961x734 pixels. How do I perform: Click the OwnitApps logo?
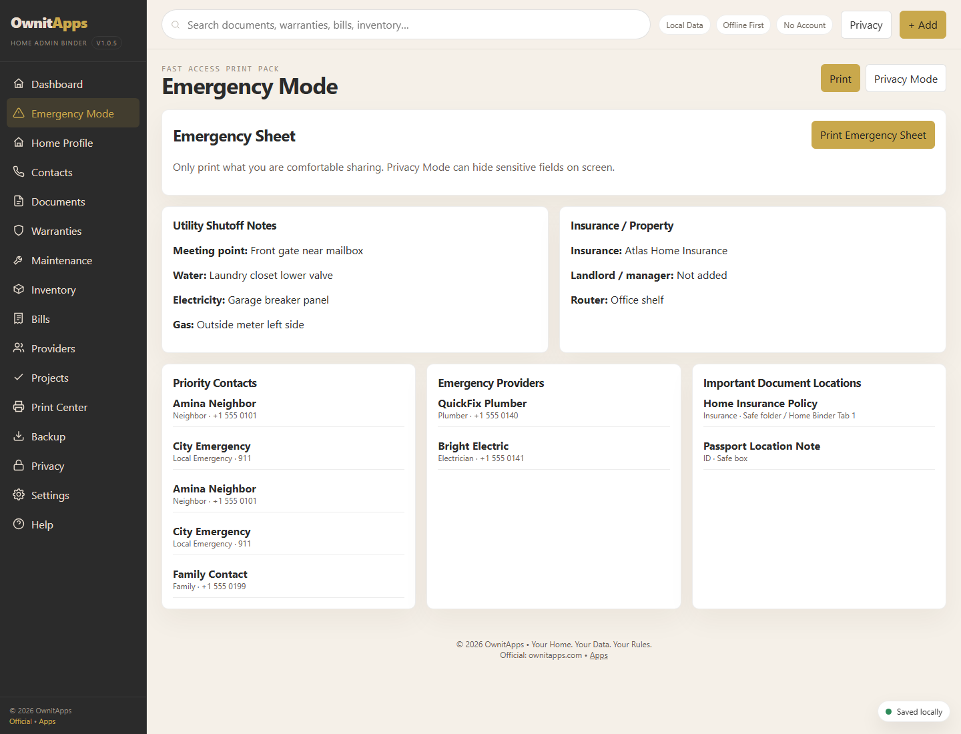click(x=49, y=23)
